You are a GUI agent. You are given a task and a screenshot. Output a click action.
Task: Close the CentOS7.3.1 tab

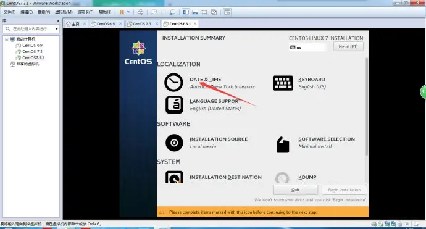coord(195,23)
